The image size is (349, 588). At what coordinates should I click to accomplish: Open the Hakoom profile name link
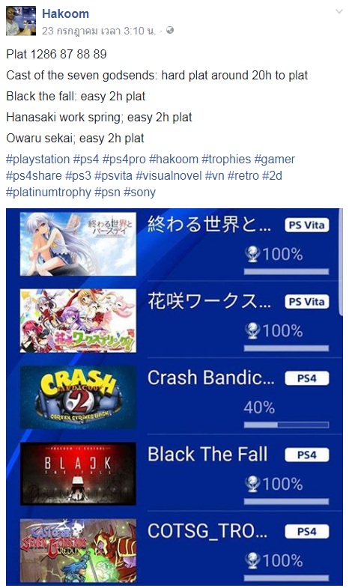tap(65, 14)
